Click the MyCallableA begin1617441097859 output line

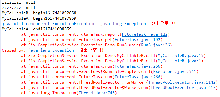coord(39,18)
